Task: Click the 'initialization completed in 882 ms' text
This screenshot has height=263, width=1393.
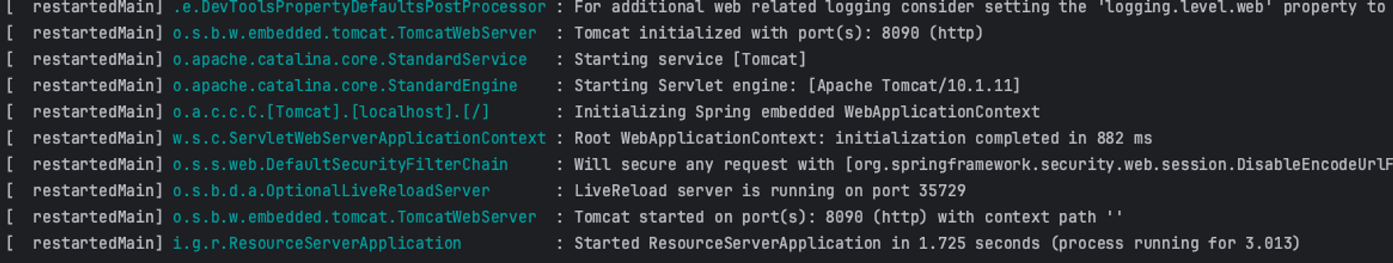Action: [x=993, y=138]
